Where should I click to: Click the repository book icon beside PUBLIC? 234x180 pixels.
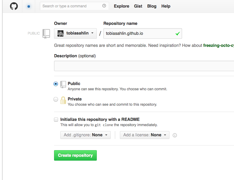(x=46, y=34)
